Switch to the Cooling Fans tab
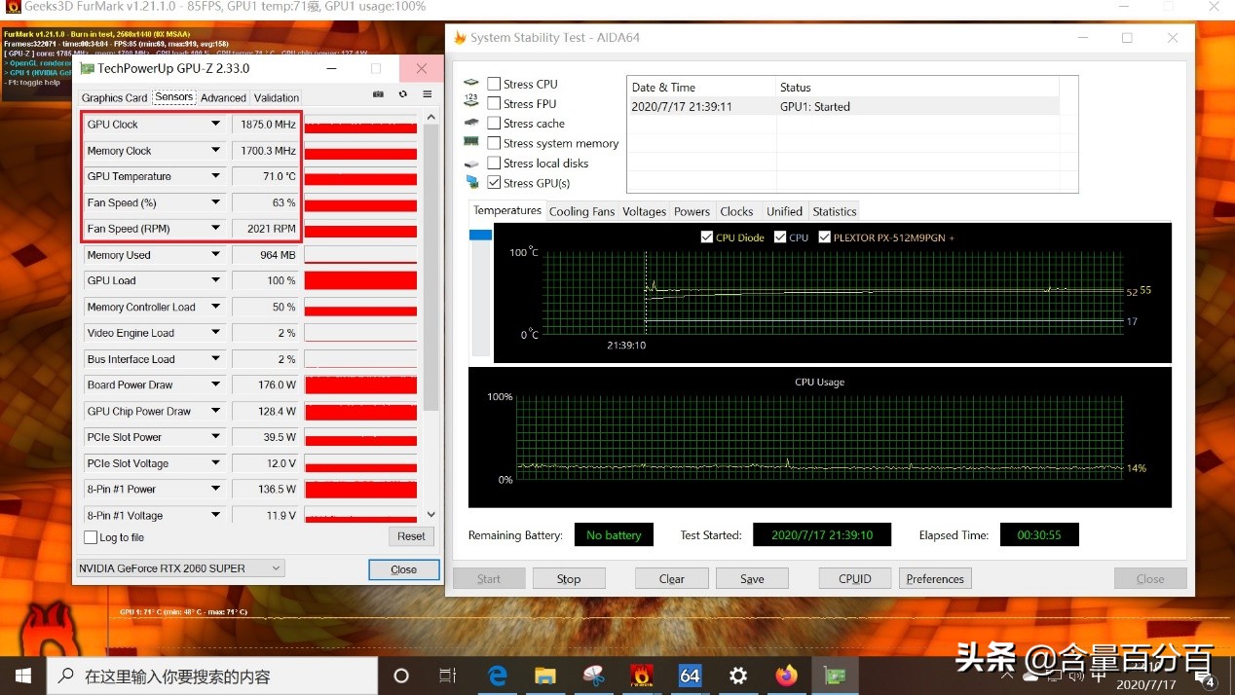This screenshot has height=695, width=1235. [x=581, y=211]
